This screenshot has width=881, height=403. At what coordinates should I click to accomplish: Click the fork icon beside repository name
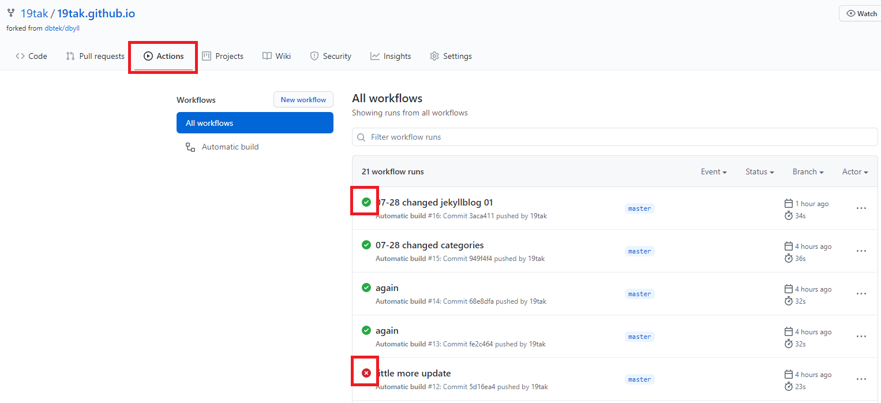11,13
